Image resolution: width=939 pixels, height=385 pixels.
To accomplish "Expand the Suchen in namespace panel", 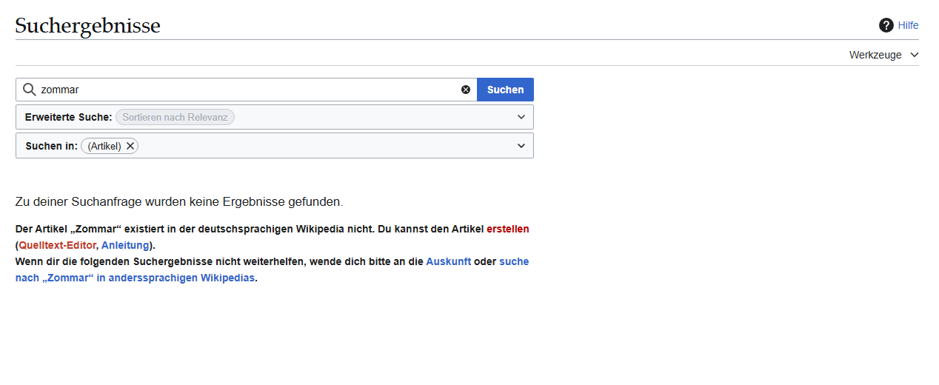I will [521, 146].
